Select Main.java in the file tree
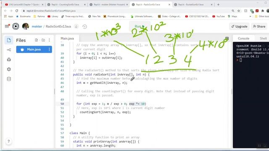The height and width of the screenshot is (151, 269). [x=34, y=49]
